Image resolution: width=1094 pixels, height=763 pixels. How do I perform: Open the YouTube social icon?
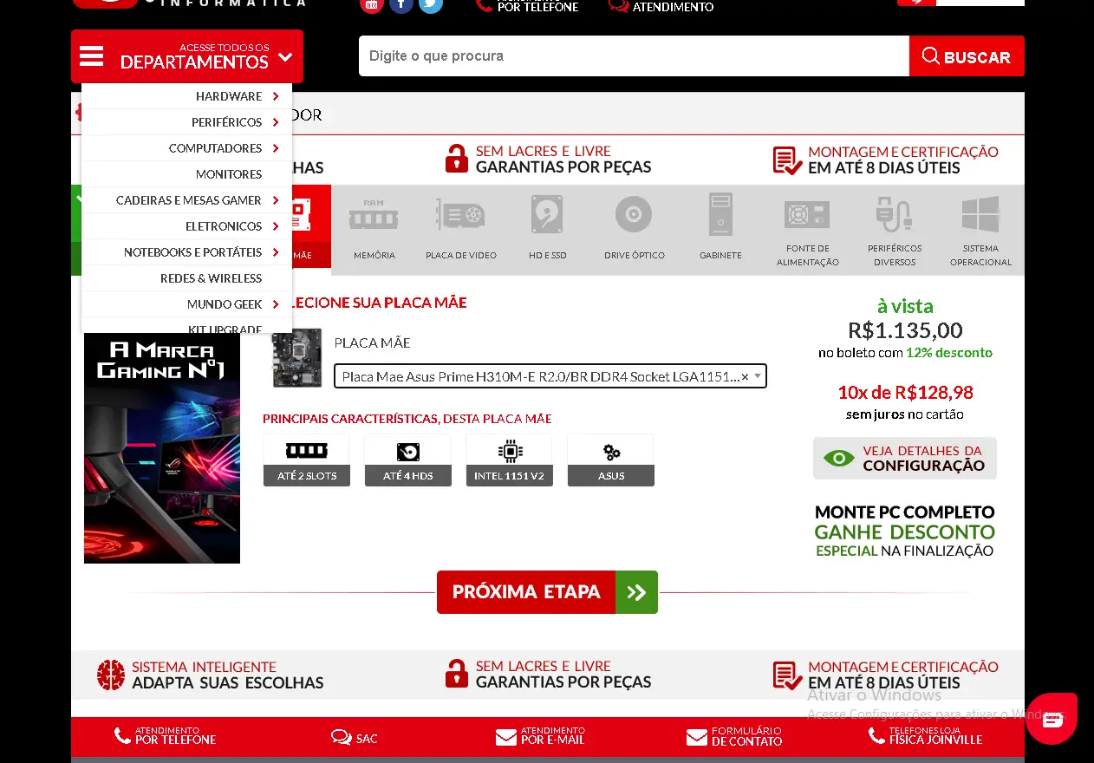[372, 4]
